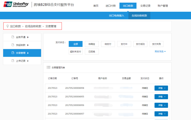Open the 进口付款 top navigation tab
The image size is (191, 120).
(110, 6)
